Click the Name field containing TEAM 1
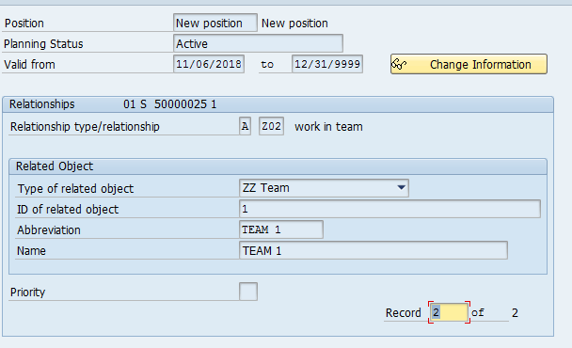572x348 pixels. pos(373,250)
